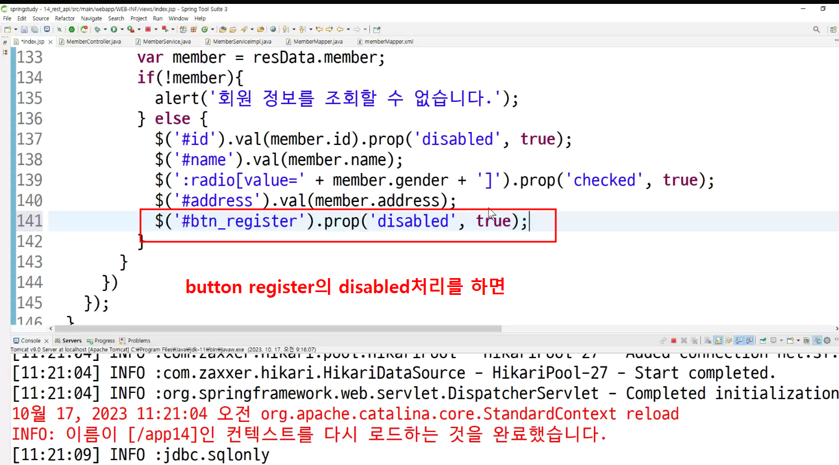Expand the Debug configurations dropdown

coord(105,29)
